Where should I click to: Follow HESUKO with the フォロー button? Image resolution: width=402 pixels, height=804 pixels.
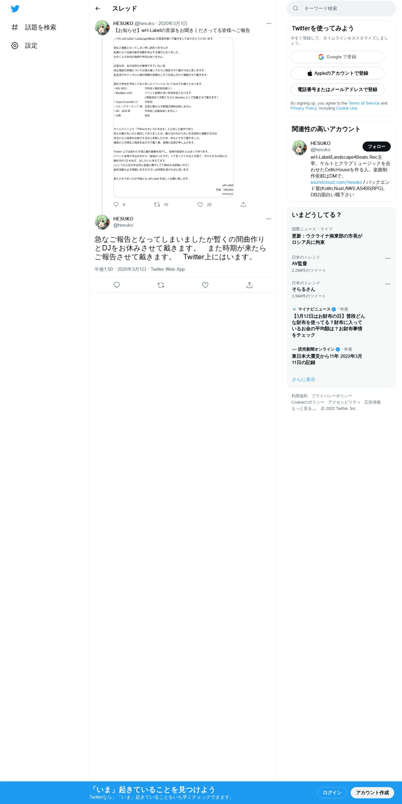[x=377, y=147]
